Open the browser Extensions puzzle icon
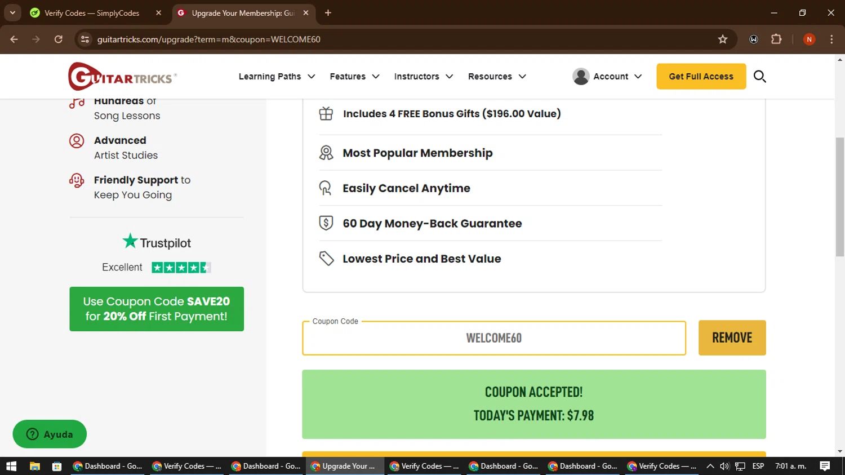 (x=776, y=39)
